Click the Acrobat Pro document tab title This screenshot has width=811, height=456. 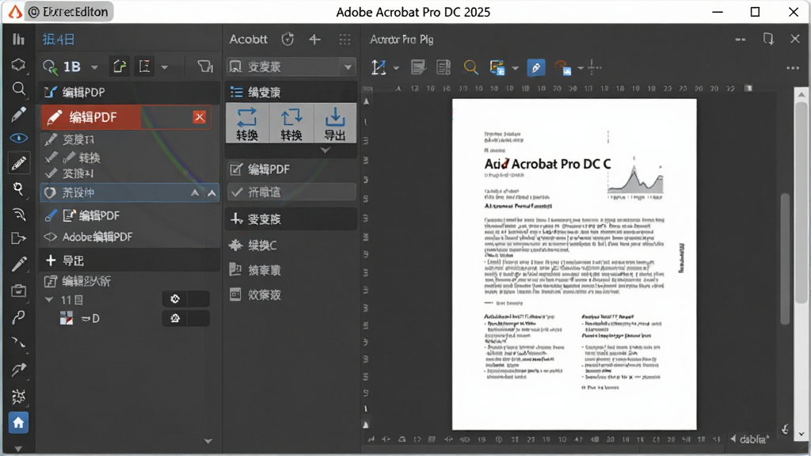pos(402,40)
